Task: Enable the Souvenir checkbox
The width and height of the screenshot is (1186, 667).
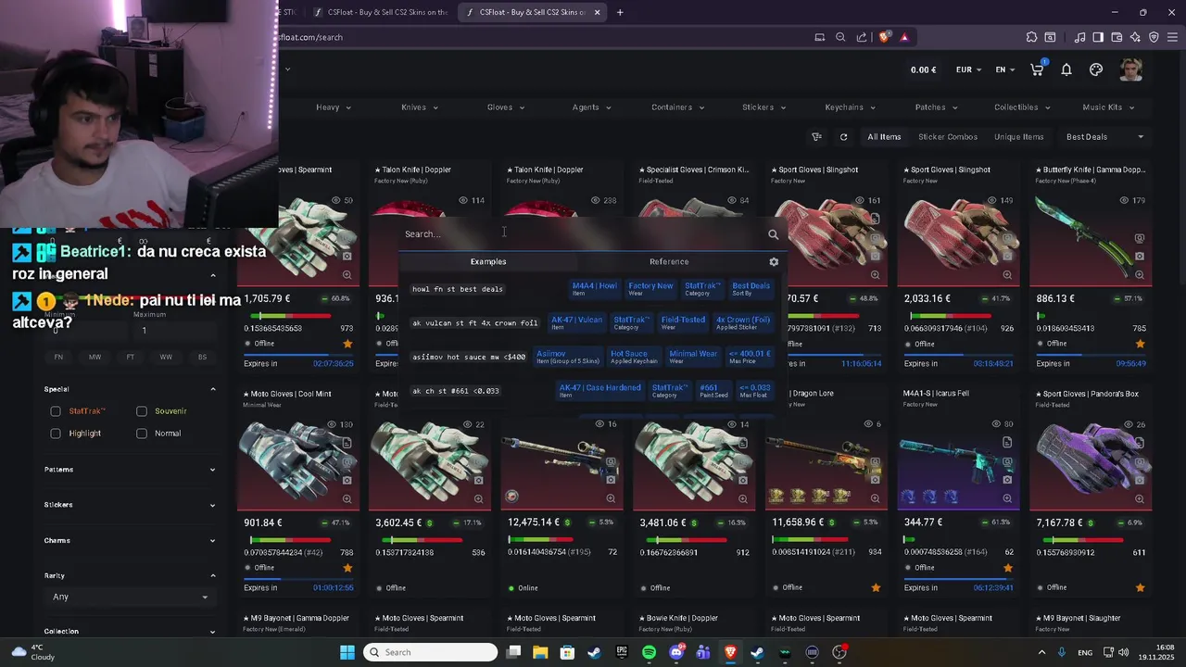Action: (x=142, y=411)
